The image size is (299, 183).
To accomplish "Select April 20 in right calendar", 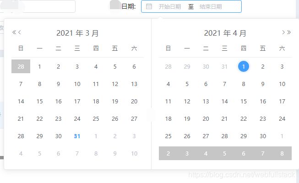I will pyautogui.click(x=206, y=119).
